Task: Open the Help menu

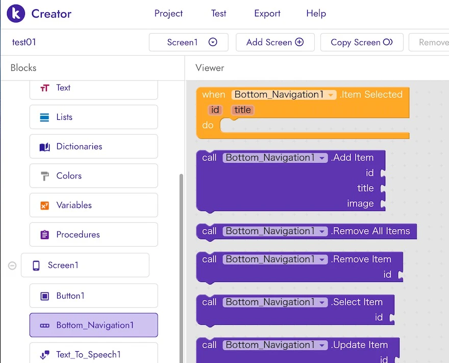Action: [x=316, y=13]
